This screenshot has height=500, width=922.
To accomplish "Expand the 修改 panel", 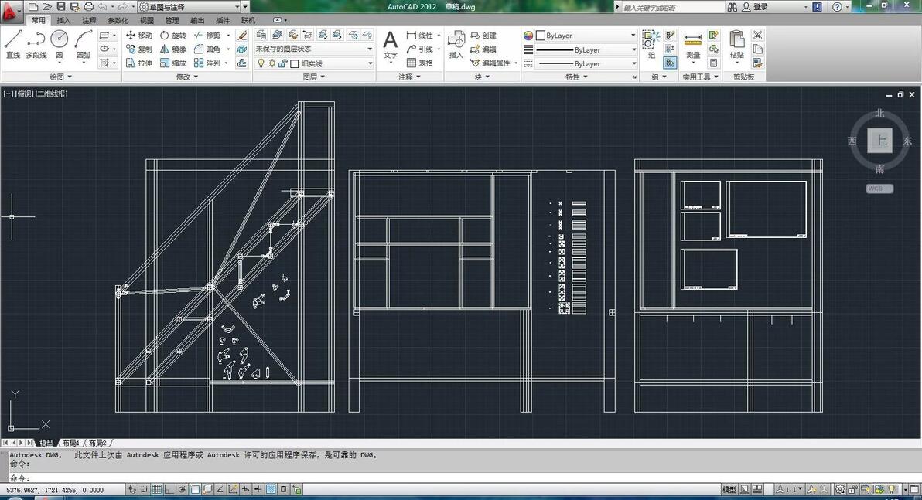I will 188,77.
